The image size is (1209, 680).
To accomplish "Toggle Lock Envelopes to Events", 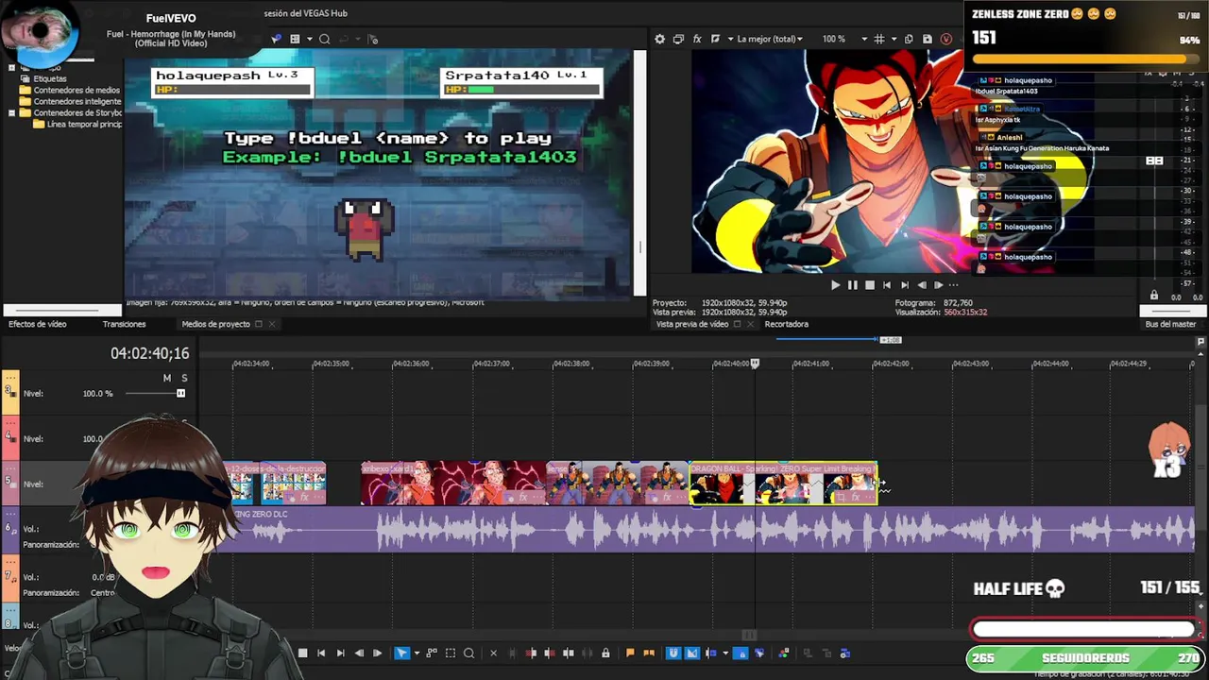I will point(741,653).
